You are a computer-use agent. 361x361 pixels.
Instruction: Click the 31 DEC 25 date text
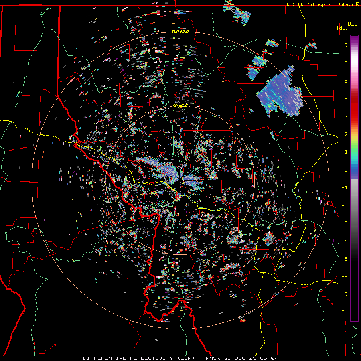click(240, 358)
